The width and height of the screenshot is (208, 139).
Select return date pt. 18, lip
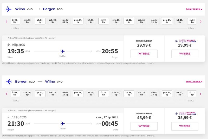129,94
